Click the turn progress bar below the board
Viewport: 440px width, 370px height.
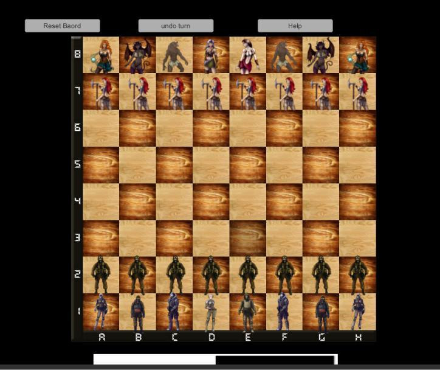click(216, 360)
